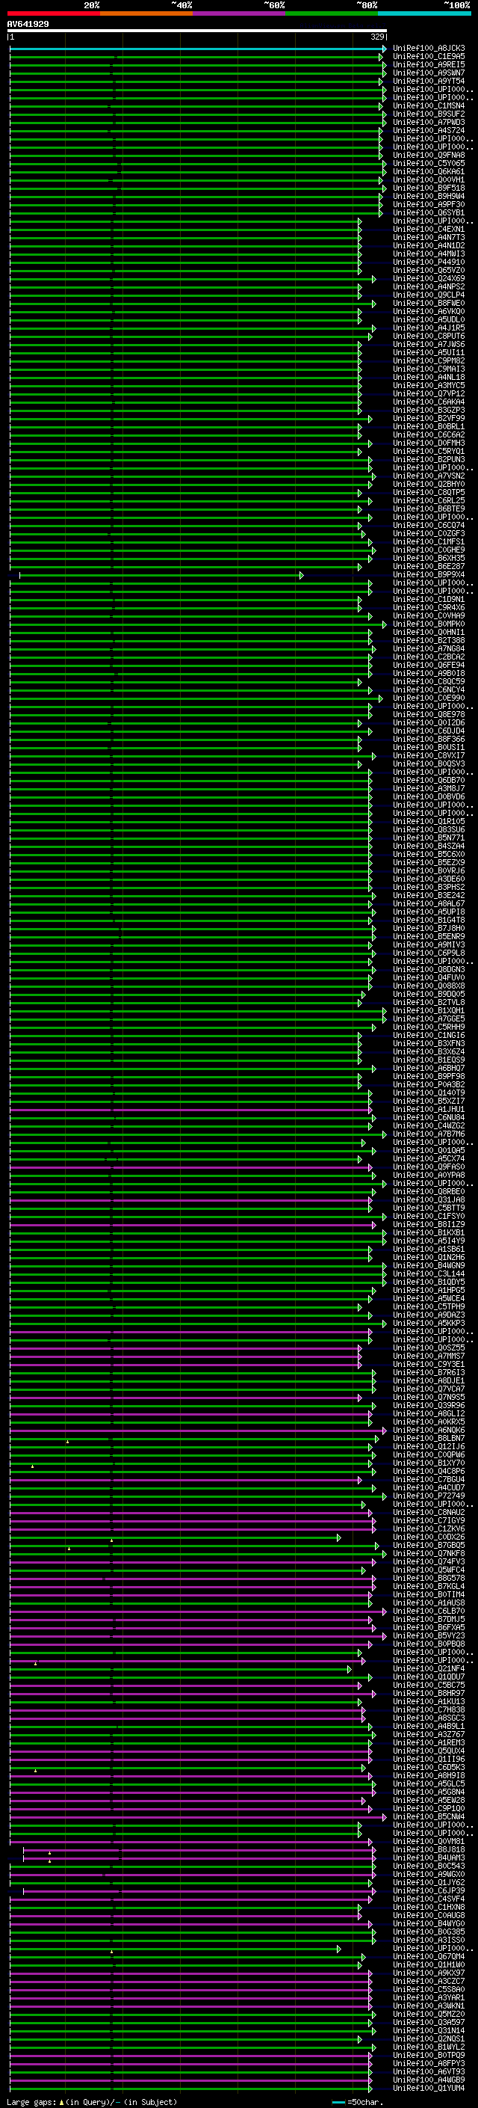Click the UniRef100_Q24X69 label

[429, 278]
